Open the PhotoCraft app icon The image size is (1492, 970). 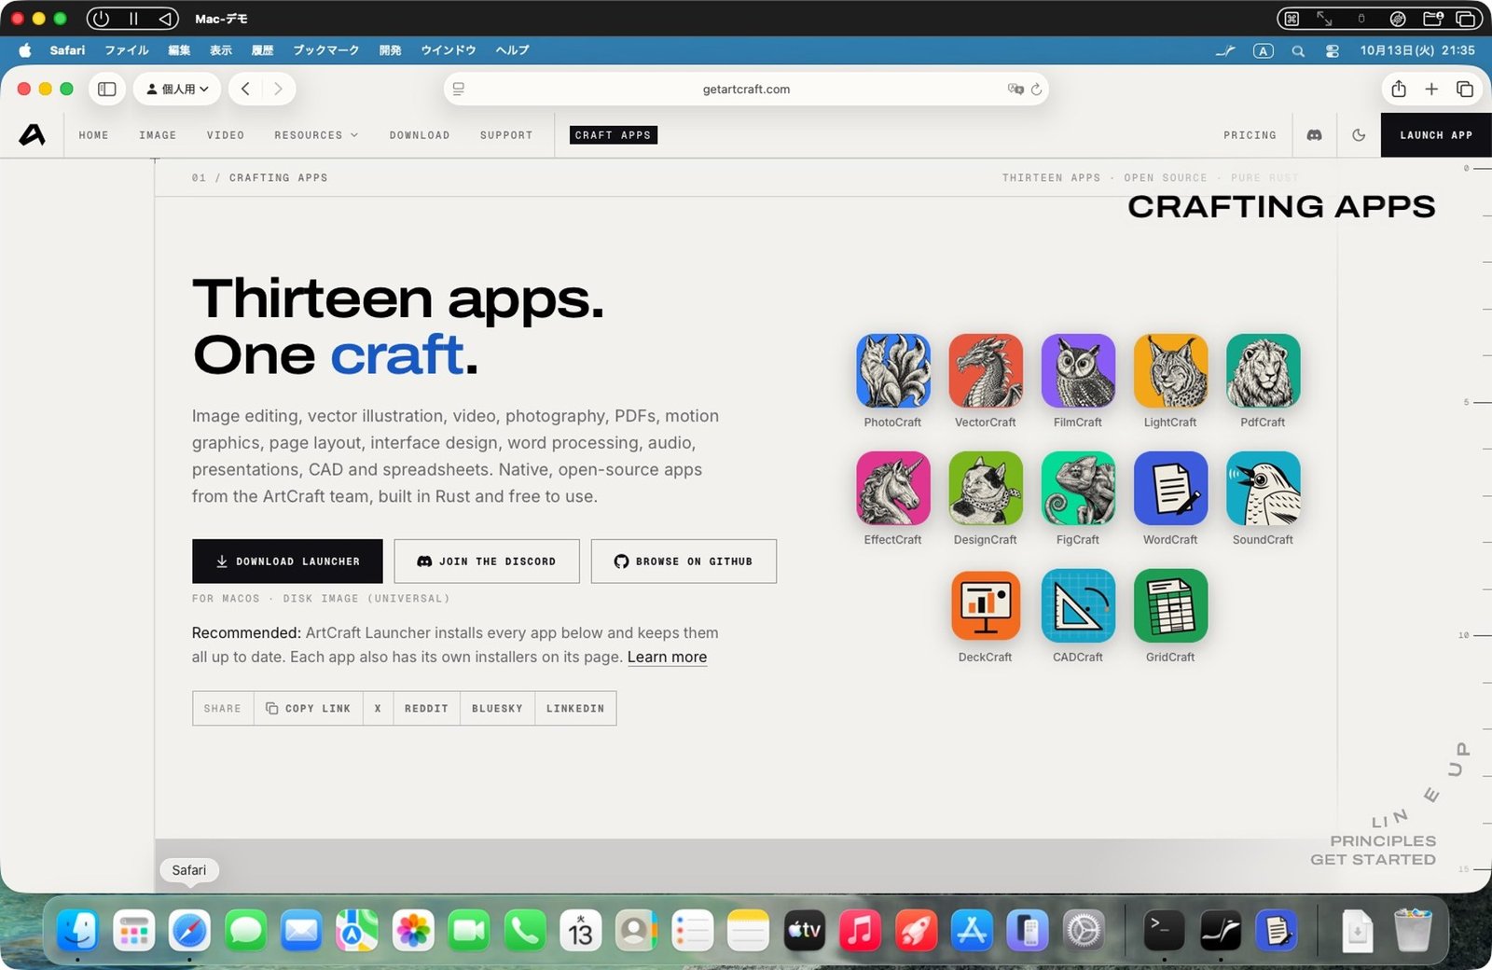tap(892, 370)
